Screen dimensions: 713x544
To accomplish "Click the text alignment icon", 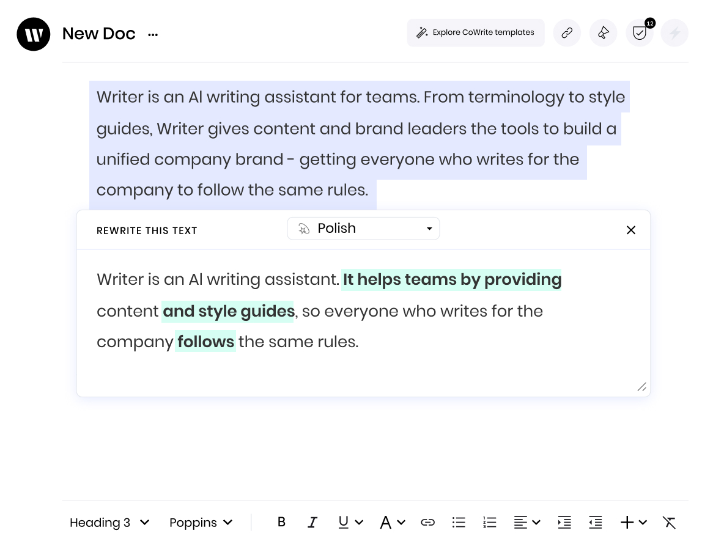I will click(520, 523).
